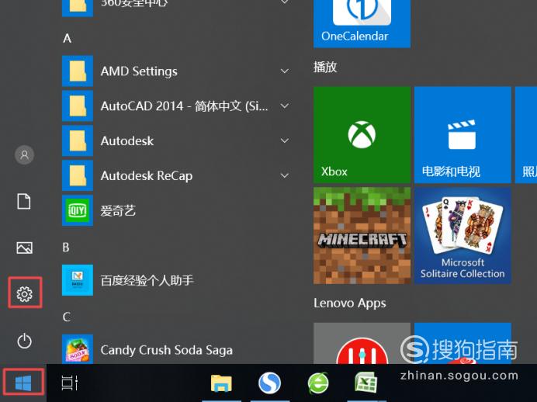Screen dimensions: 537x402
Task: Open Microsoft Solitaire Collection tile
Action: [463, 236]
